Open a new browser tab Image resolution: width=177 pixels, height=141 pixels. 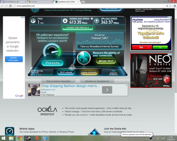[83, 2]
